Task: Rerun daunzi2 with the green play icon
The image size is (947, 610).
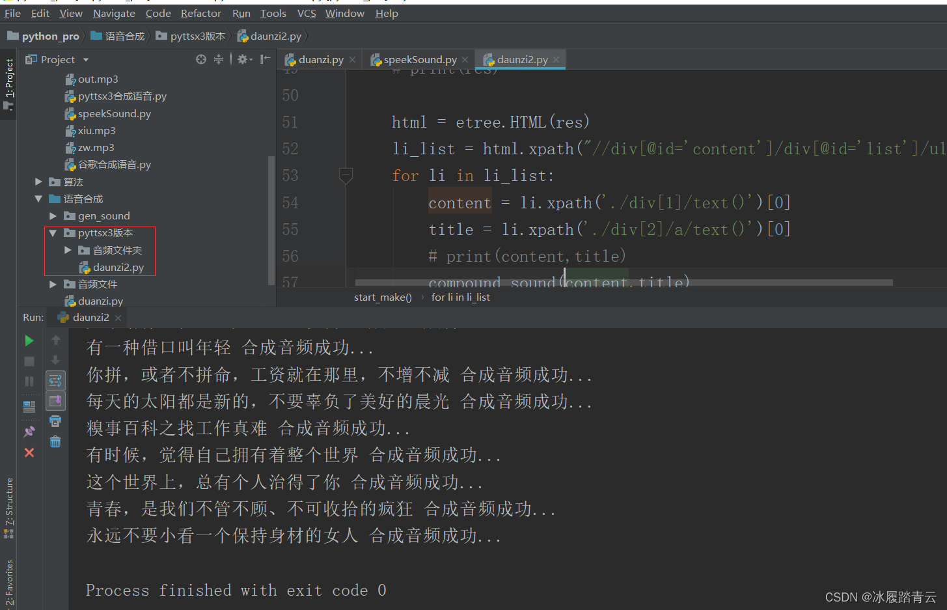Action: tap(29, 340)
